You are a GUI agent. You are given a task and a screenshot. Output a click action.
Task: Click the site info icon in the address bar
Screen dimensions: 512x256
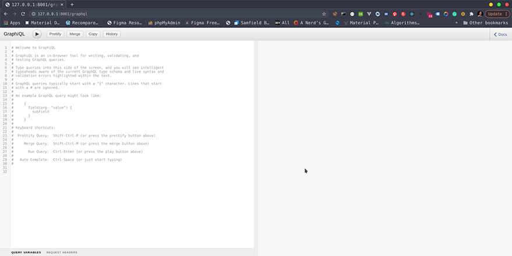[x=33, y=14]
